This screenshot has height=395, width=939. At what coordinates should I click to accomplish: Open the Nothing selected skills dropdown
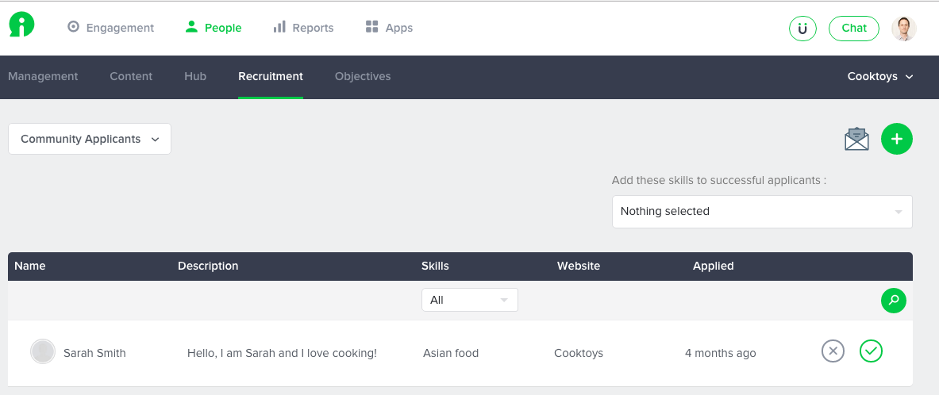click(762, 211)
